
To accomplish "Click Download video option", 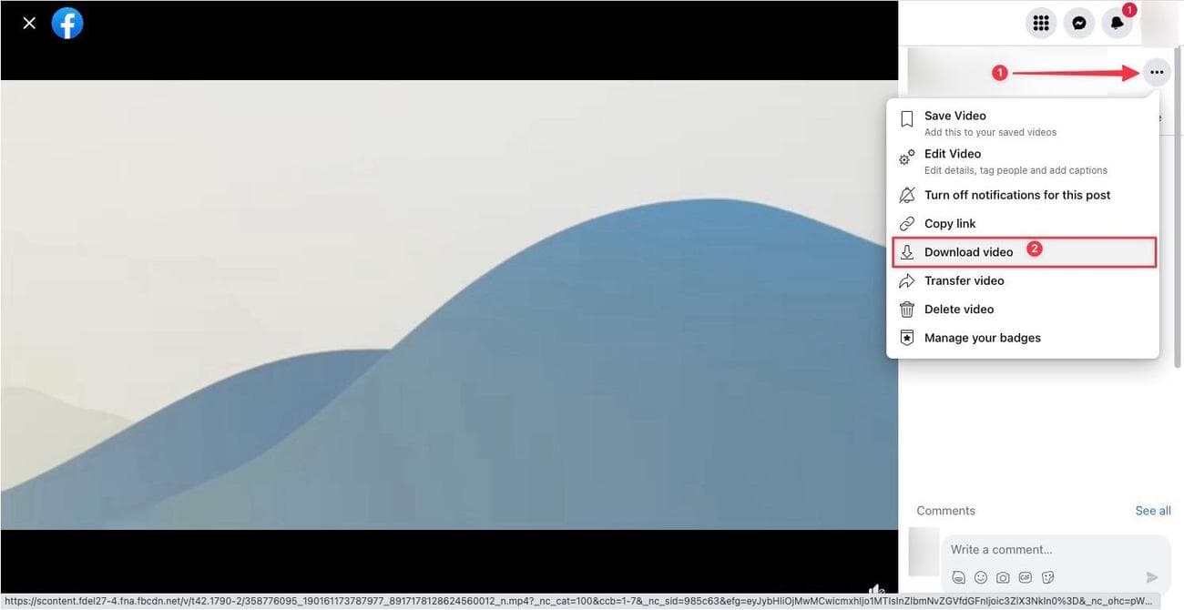I will (x=968, y=252).
